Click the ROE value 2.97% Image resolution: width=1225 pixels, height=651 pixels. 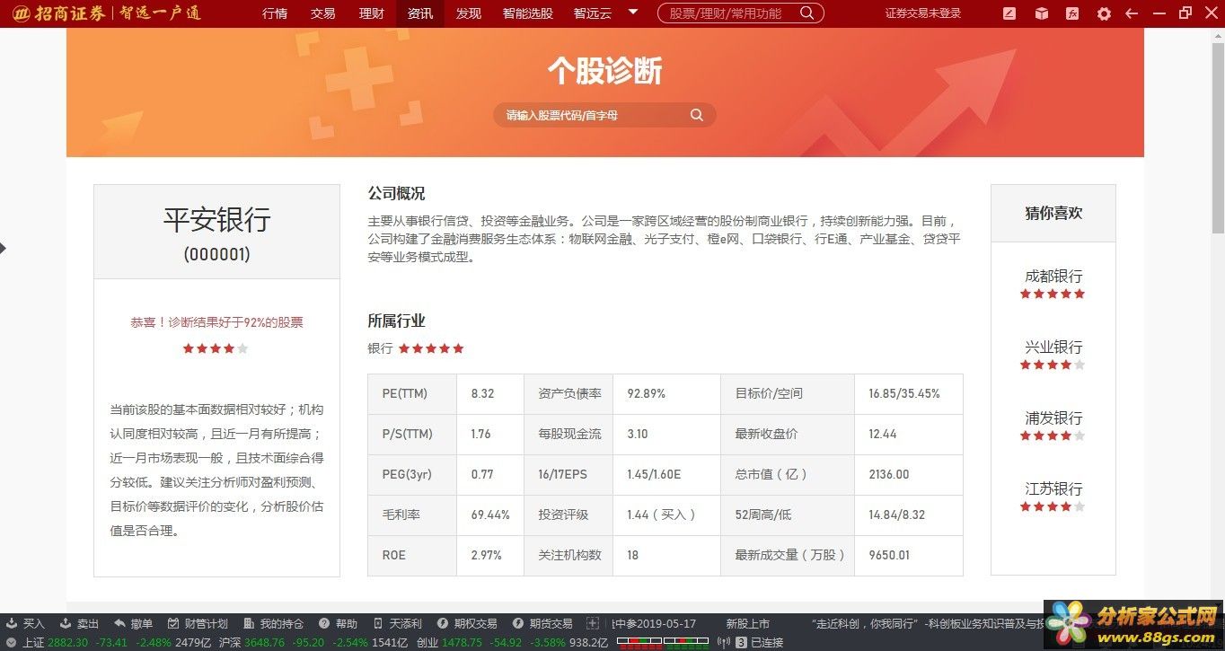click(x=486, y=555)
